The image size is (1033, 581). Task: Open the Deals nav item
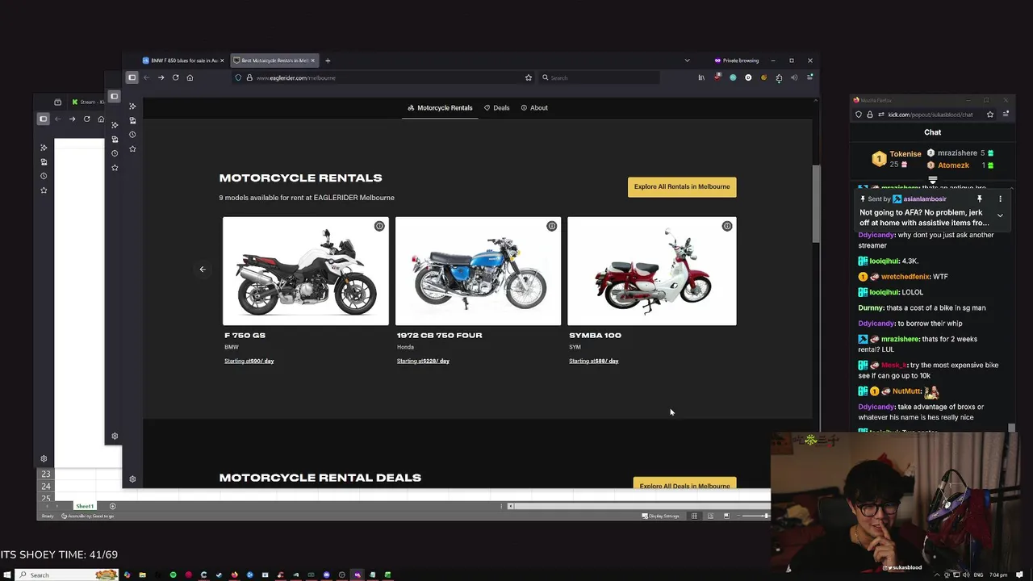coord(497,107)
